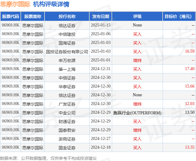
Task: Click target price 13.35
Action: click(x=190, y=147)
